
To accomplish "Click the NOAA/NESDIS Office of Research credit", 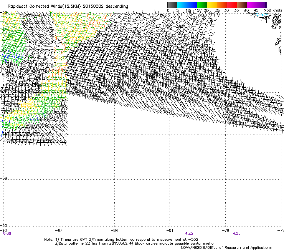I will (226, 248).
